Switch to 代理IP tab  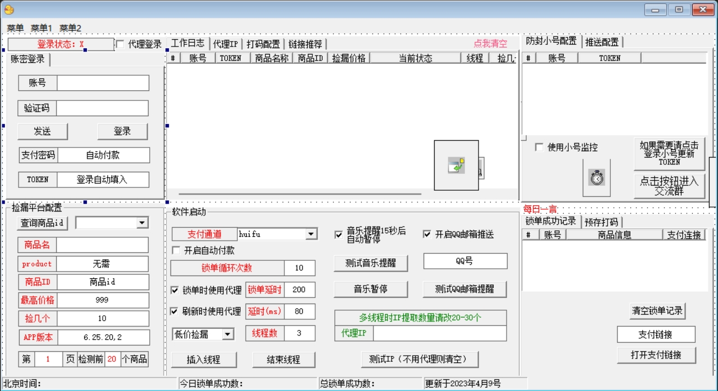coord(225,44)
